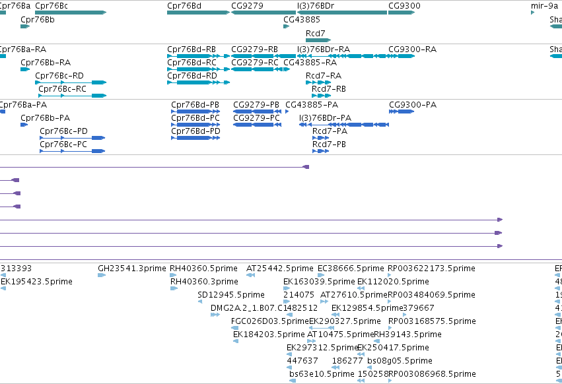562x384 pixels.
Task: Select EST EK195423.5prime label
Action: 36,282
